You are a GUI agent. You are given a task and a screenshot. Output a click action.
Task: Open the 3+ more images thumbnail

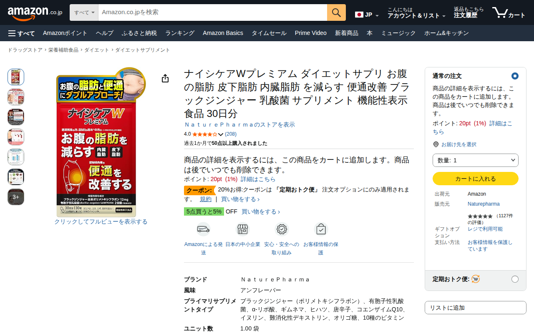(16, 197)
